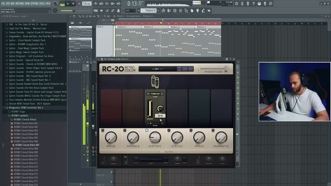
Task: Click next distortion type arrow
Action: (x=162, y=94)
